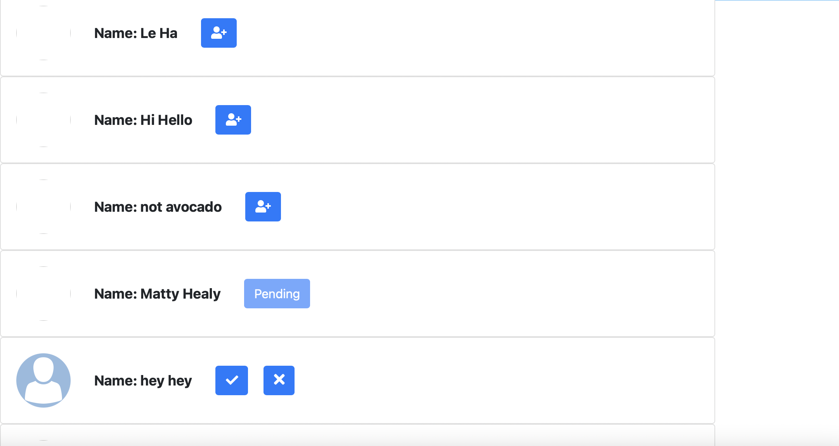Click empty area of hey hey card
The height and width of the screenshot is (446, 839).
504,380
